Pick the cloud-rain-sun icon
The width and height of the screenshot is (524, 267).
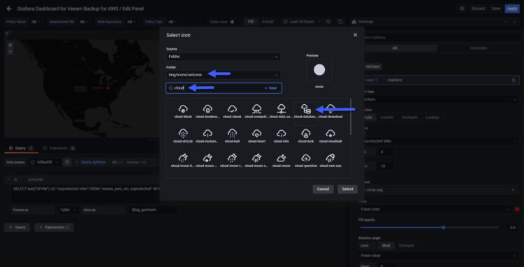pos(330,160)
